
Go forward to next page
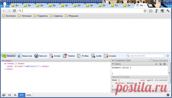(9, 11)
